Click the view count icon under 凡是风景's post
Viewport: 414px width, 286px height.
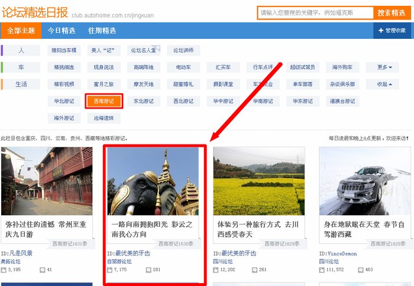point(4,269)
